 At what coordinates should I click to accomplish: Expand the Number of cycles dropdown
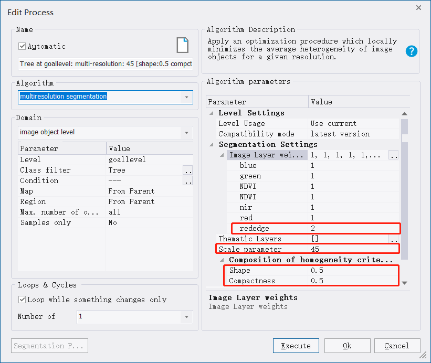186,317
